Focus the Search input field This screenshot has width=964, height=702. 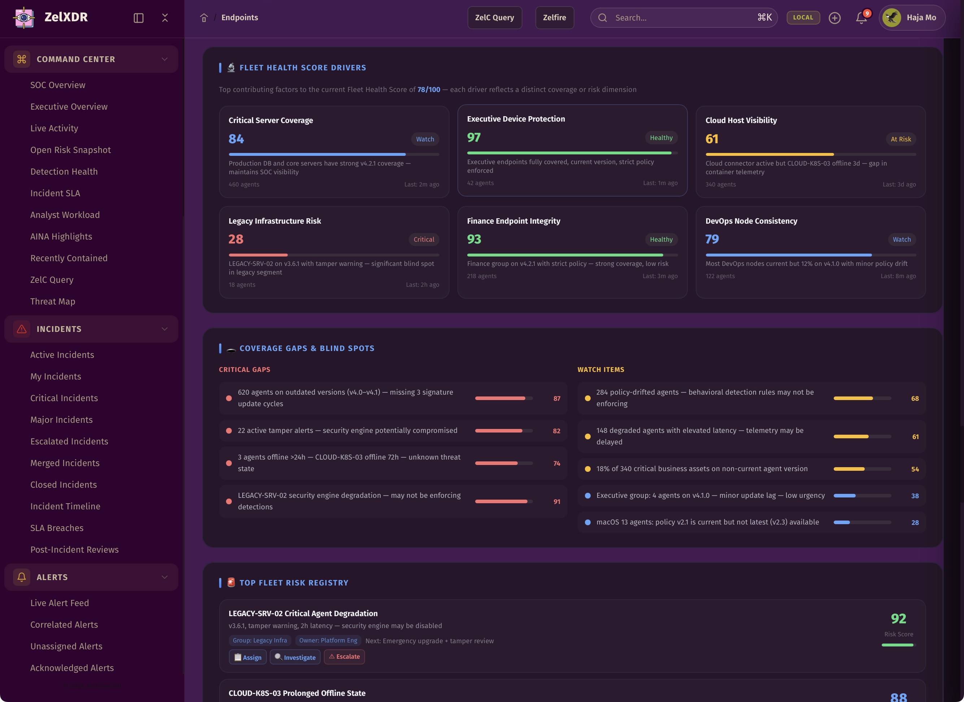coord(682,18)
